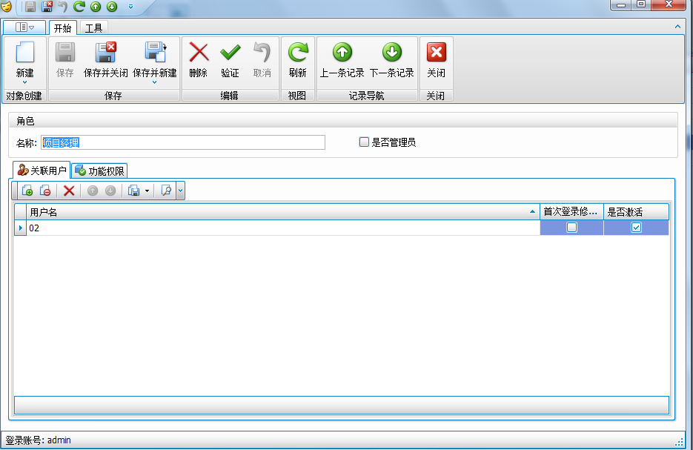Open the print preview magnifier icon

tap(166, 191)
